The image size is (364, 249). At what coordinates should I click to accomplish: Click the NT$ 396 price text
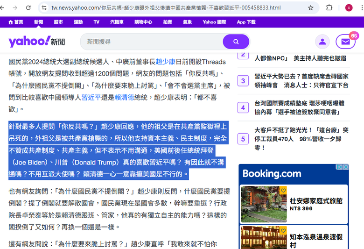click(301, 208)
